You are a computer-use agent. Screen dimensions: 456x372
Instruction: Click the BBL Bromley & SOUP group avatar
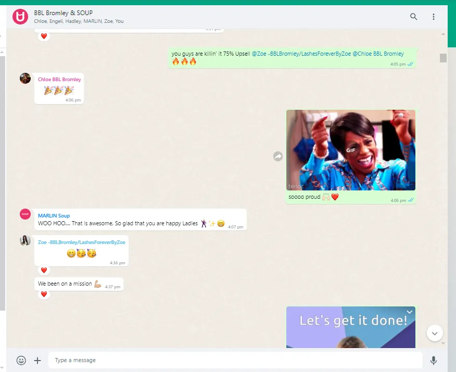20,17
